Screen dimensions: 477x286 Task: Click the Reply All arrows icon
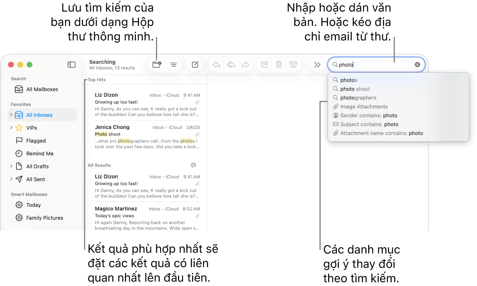[231, 65]
